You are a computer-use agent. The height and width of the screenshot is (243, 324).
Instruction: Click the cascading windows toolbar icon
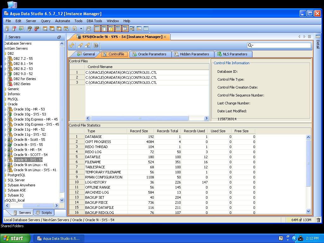(66, 28)
